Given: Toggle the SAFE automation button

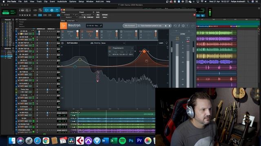Looking at the screenshot, I should (x=98, y=17).
